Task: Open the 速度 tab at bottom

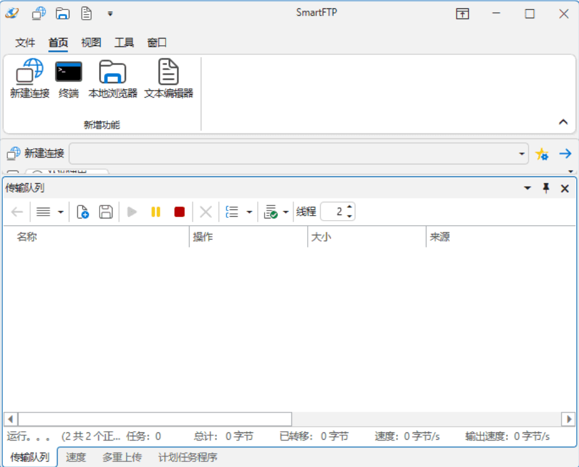Action: pyautogui.click(x=76, y=457)
